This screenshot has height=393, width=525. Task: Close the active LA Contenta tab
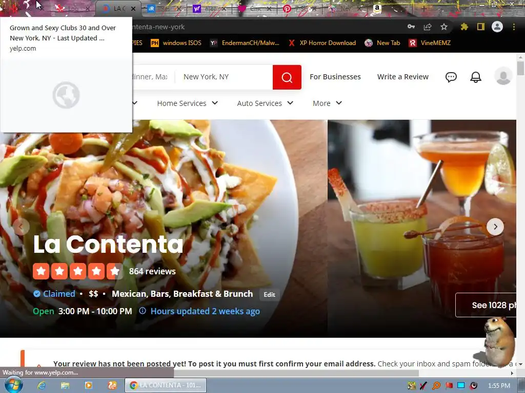click(x=133, y=9)
